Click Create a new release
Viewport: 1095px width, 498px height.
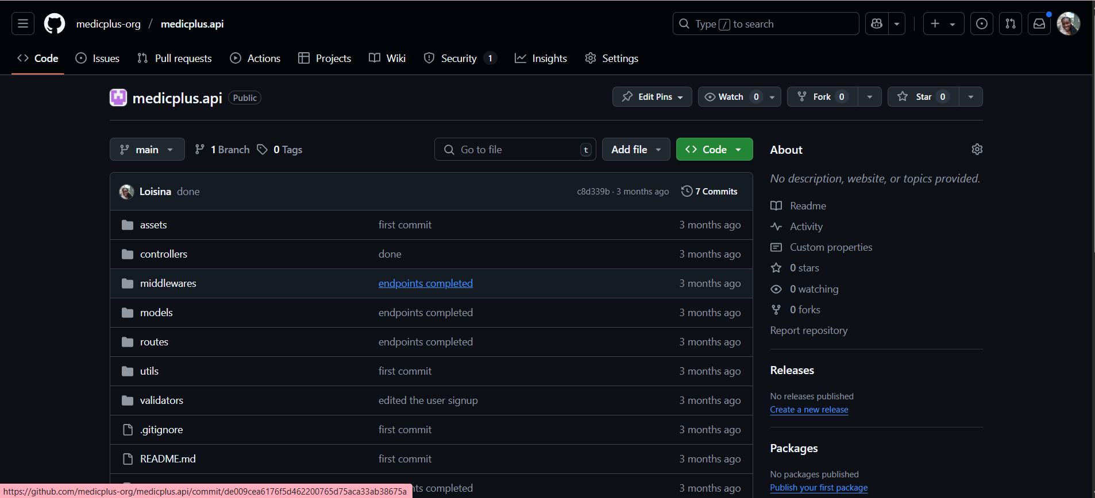[x=809, y=410]
